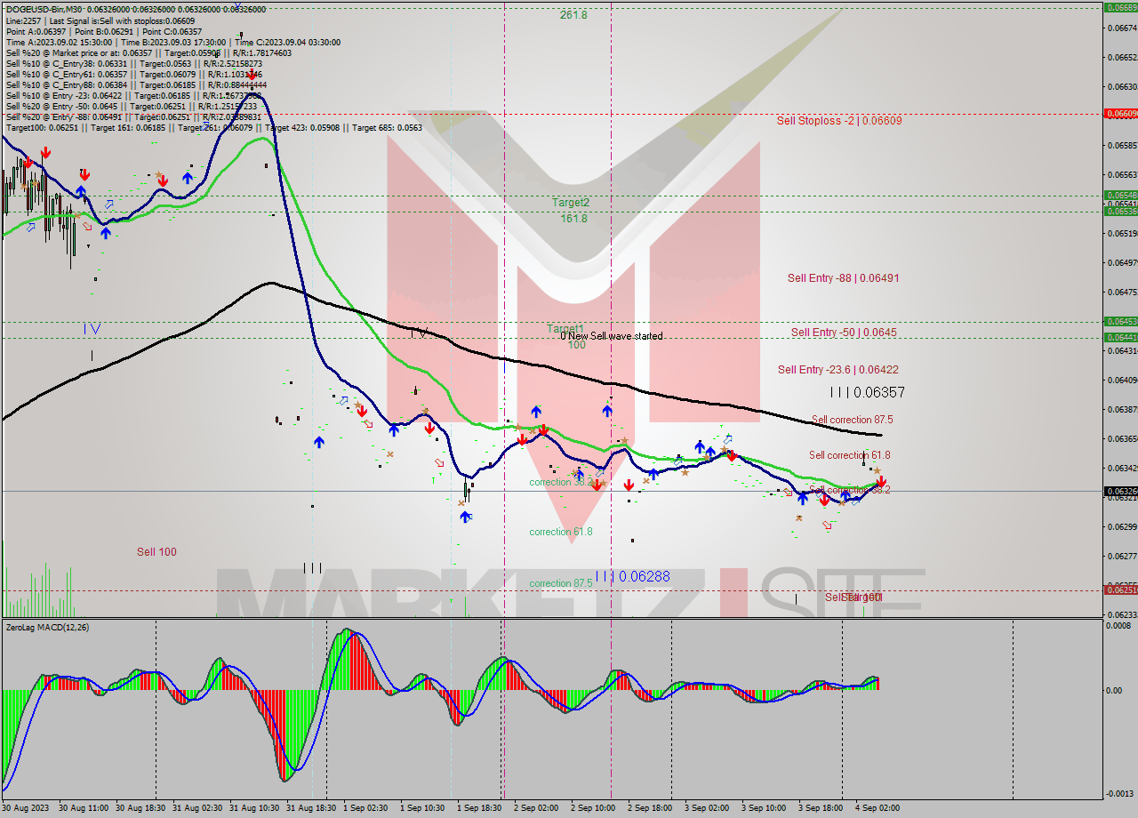The width and height of the screenshot is (1138, 818).
Task: Select 'Sell Entry -88 | 0.06491' label
Action: 843,278
